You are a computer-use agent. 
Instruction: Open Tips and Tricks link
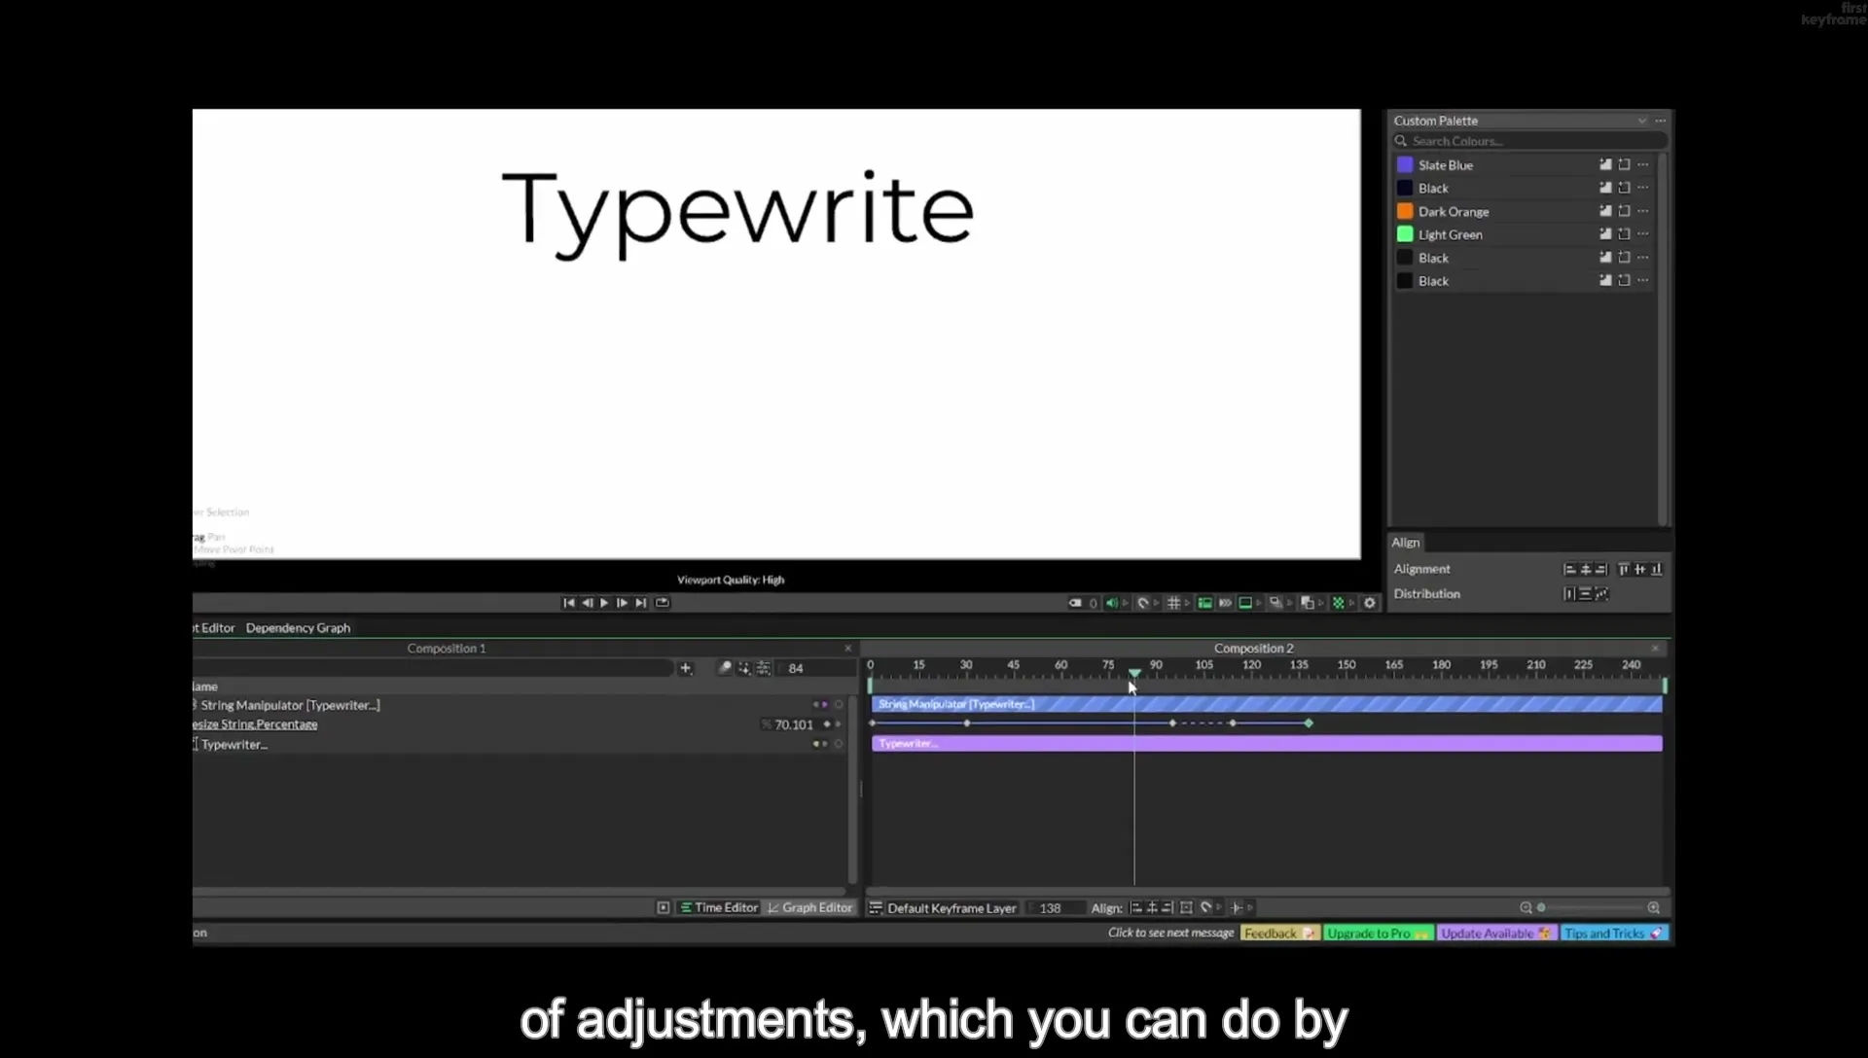(1614, 934)
